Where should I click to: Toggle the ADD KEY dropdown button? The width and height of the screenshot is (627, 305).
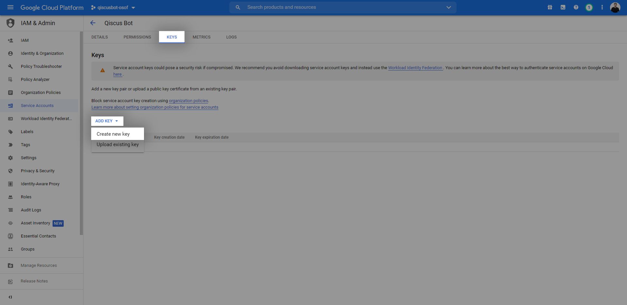107,121
